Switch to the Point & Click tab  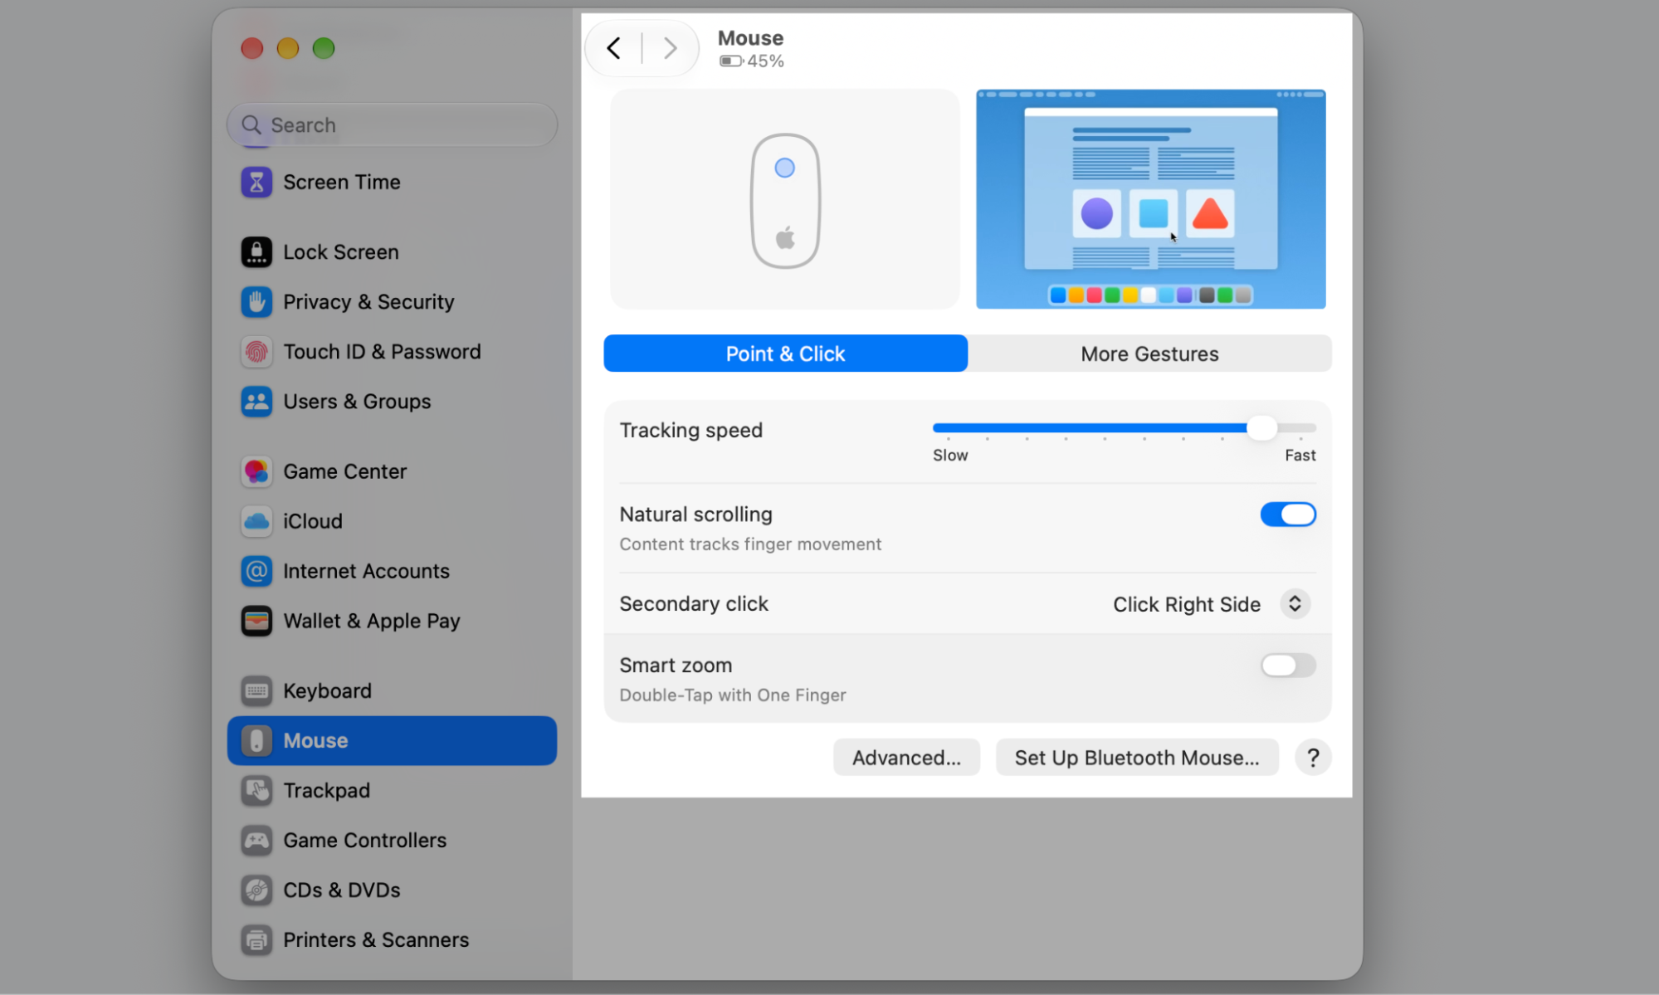[x=785, y=354]
